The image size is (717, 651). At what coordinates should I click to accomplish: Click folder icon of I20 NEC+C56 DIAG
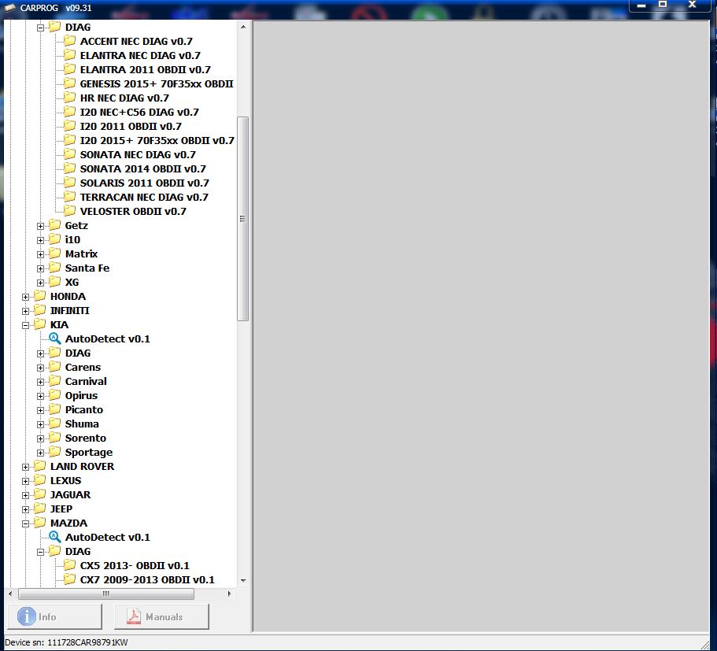click(x=69, y=112)
